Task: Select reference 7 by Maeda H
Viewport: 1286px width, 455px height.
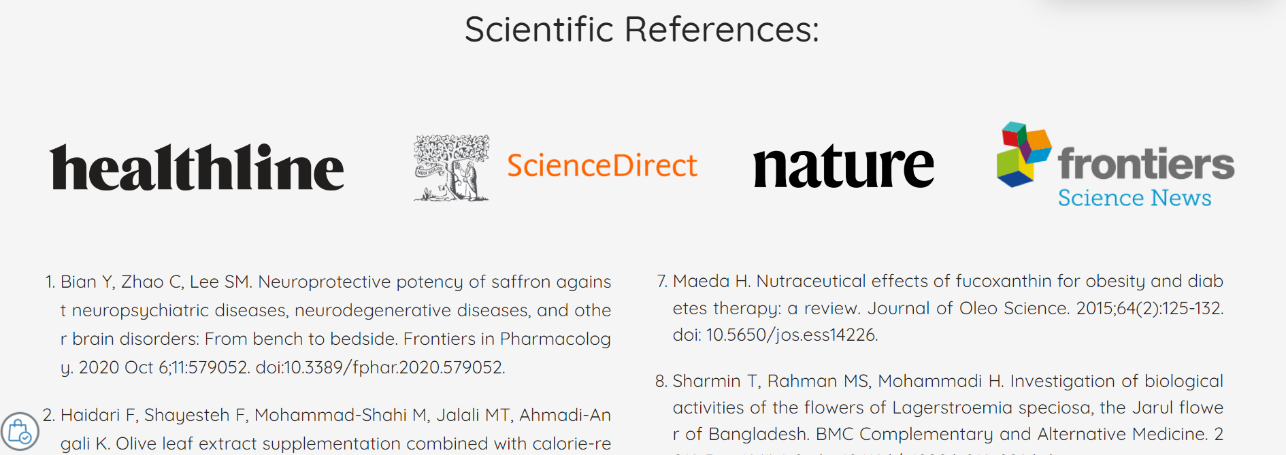Action: pyautogui.click(x=940, y=308)
